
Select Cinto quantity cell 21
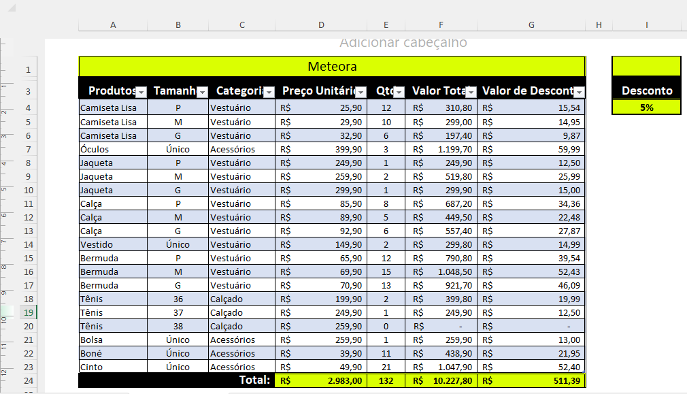click(386, 367)
